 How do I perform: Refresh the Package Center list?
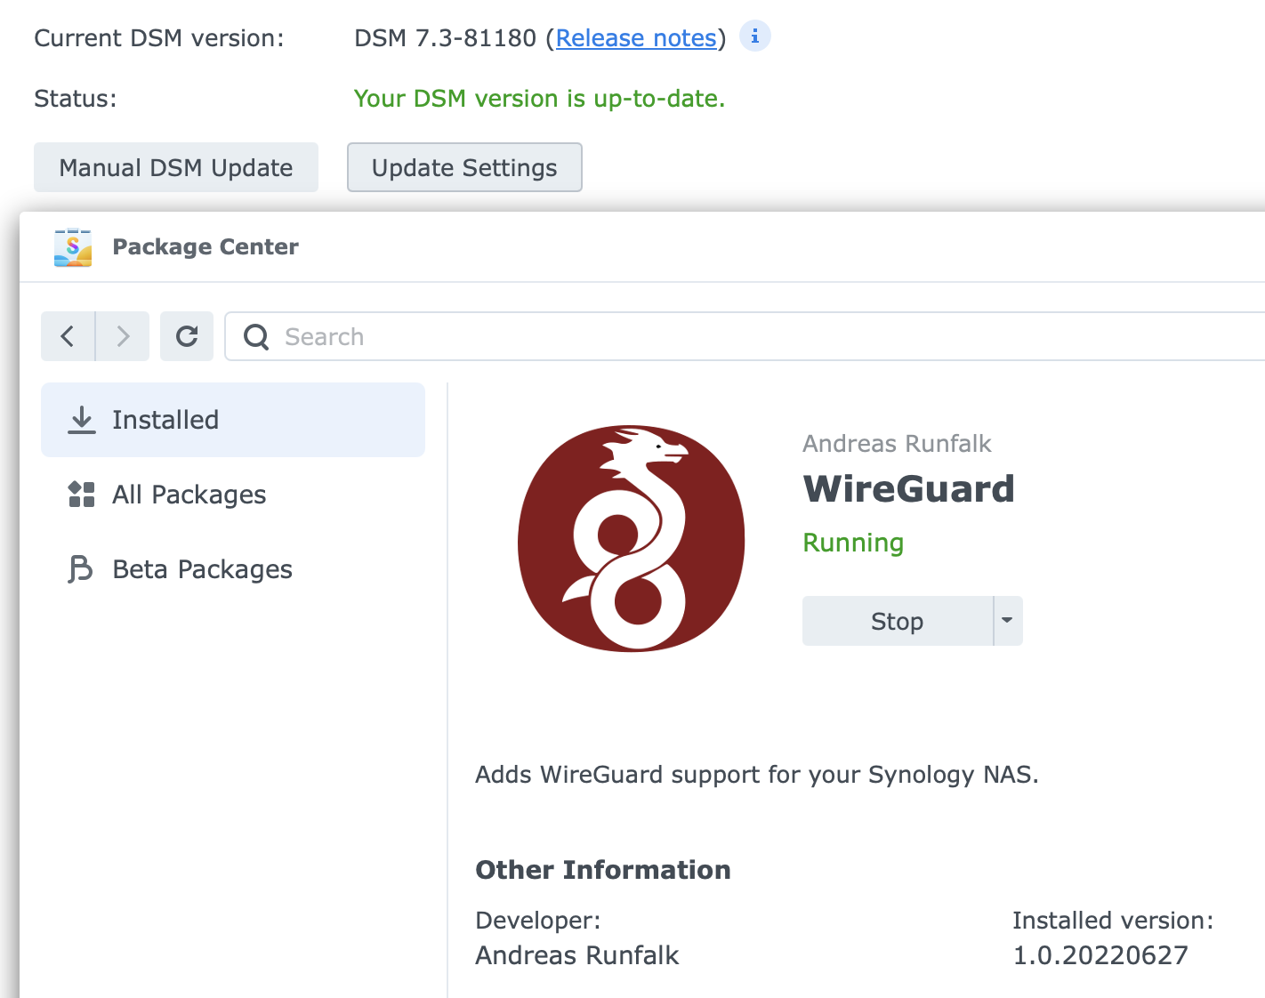pos(187,336)
